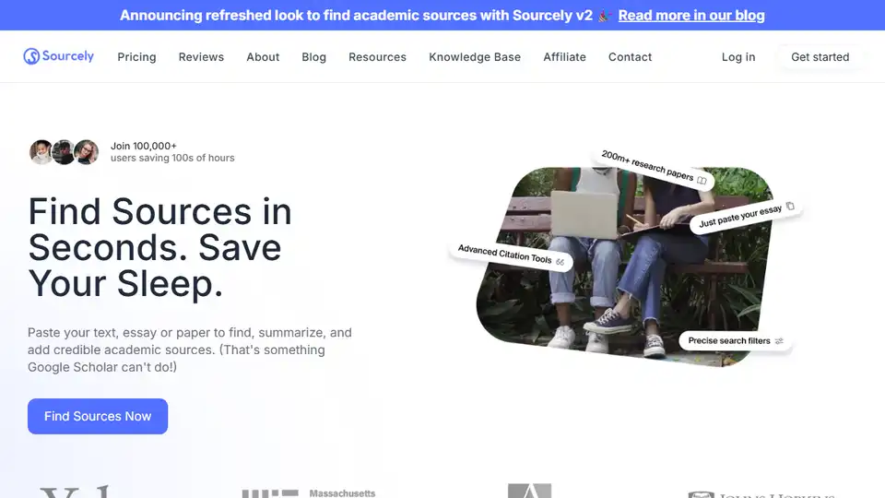
Task: Click the users saving 100s of hours text
Action: click(x=172, y=158)
